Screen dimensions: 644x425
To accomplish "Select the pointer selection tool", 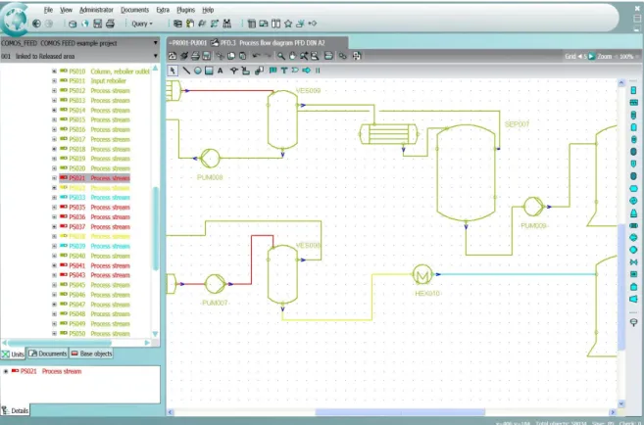I will (173, 71).
